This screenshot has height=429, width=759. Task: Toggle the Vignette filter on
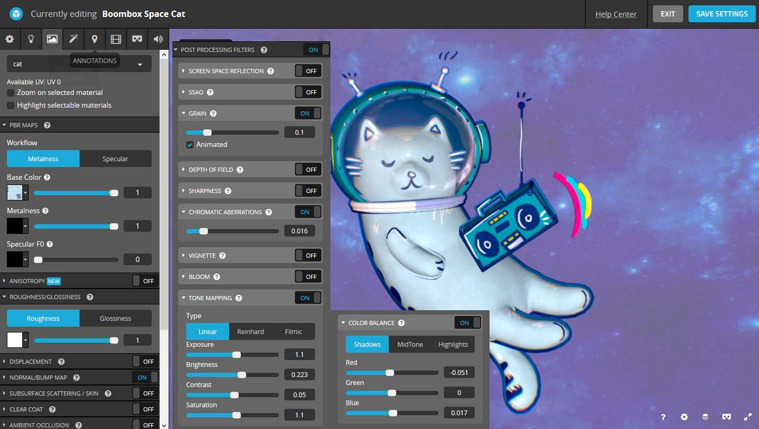click(308, 256)
